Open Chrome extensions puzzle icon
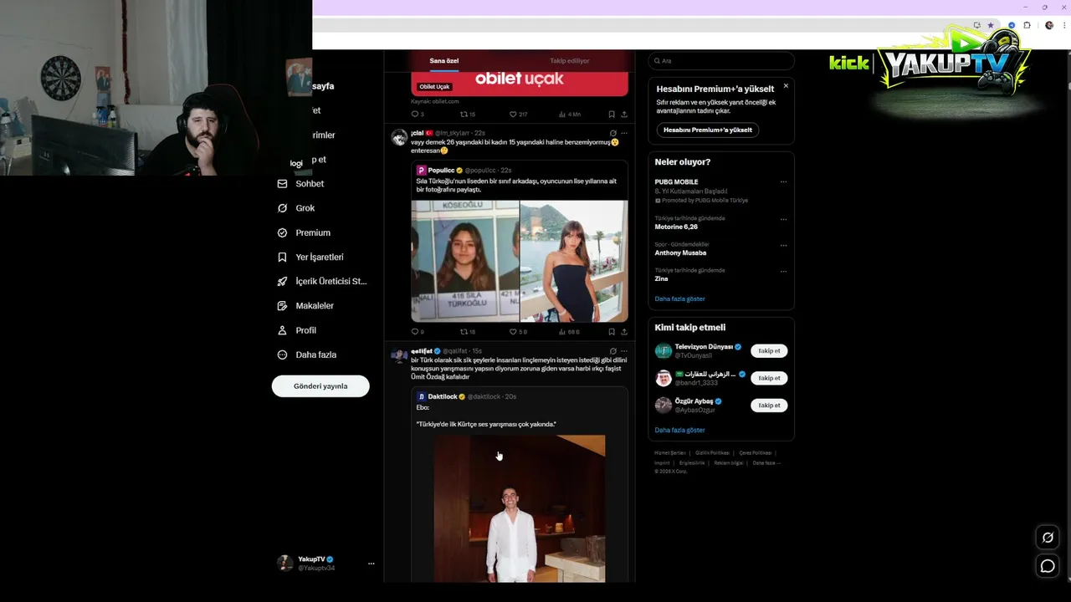 click(1027, 25)
